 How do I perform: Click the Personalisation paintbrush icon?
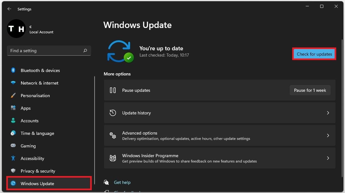click(13, 95)
